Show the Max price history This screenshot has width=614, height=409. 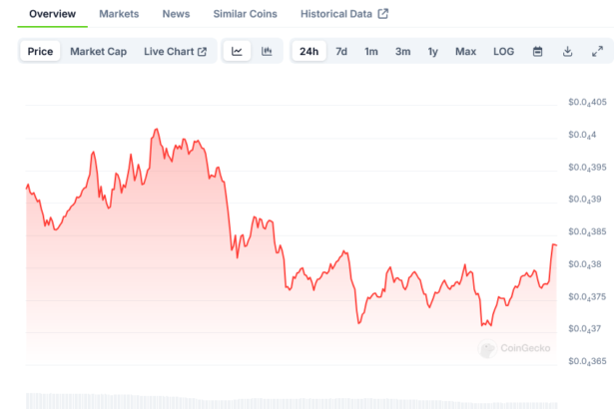[465, 51]
